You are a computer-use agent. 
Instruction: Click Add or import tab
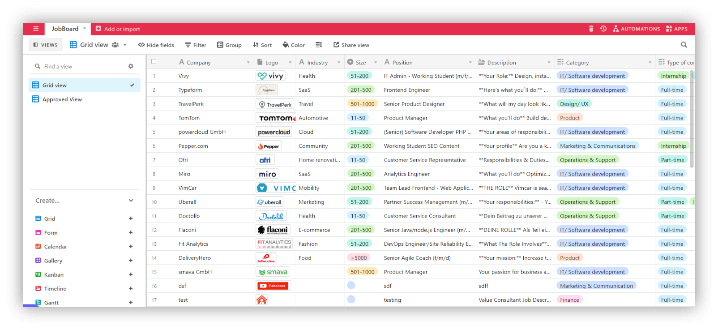(118, 29)
